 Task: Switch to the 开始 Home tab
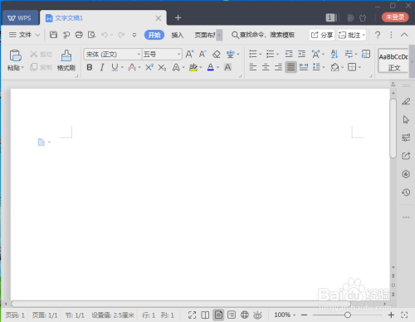coord(154,35)
